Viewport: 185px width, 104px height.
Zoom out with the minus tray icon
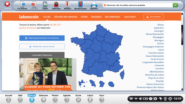click(151, 99)
